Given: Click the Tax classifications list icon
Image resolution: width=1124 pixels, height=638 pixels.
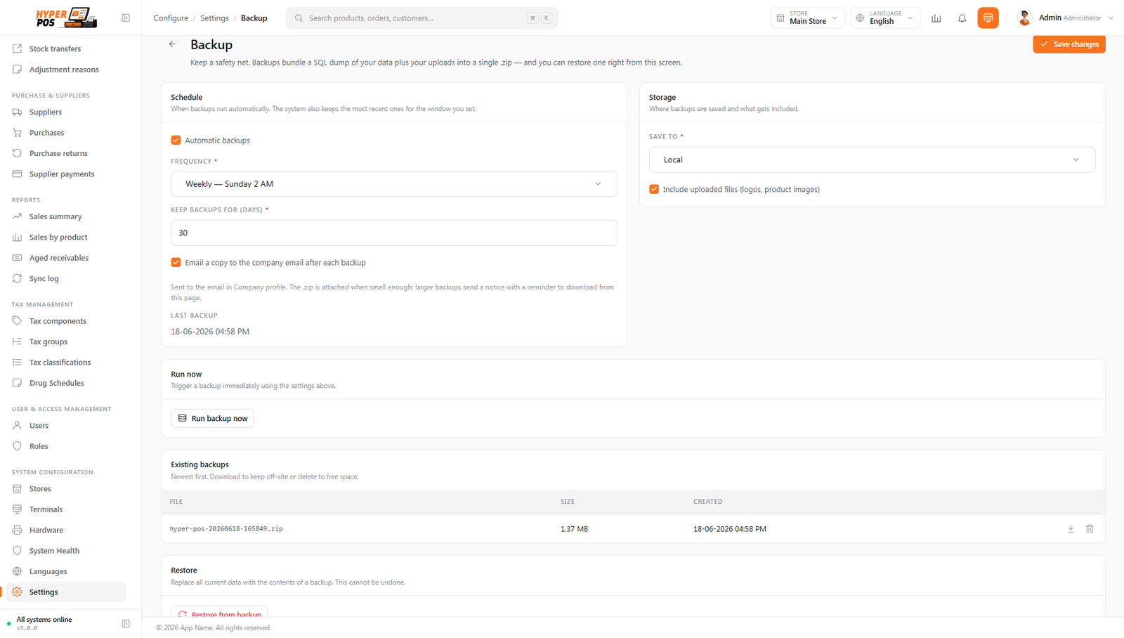Looking at the screenshot, I should click(17, 363).
